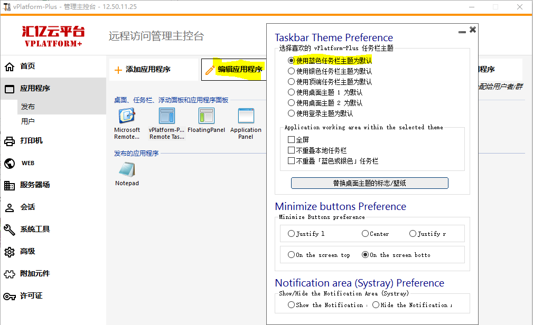Click the 添加应用程序 button

147,70
